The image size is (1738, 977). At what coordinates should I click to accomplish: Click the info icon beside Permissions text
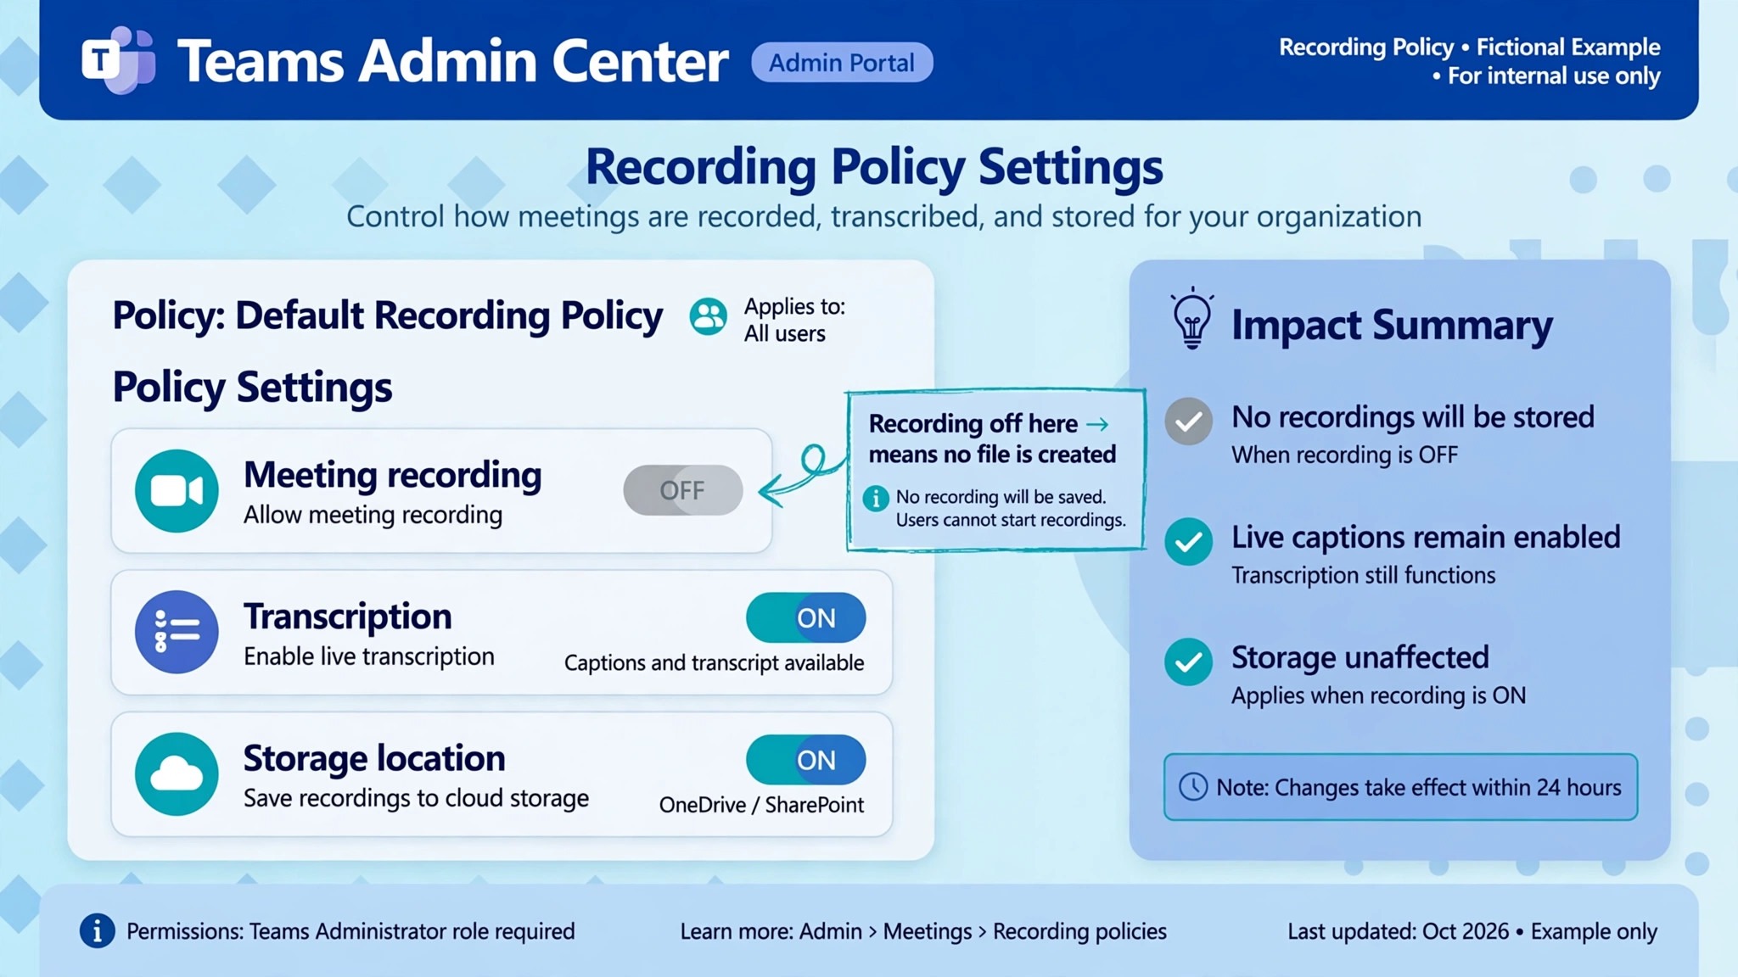point(98,931)
